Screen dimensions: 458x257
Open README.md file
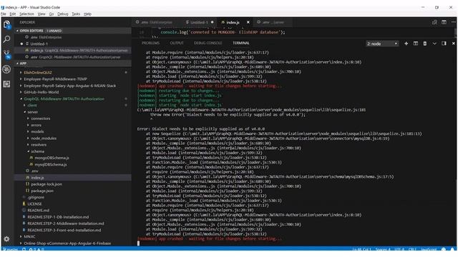pos(38,211)
